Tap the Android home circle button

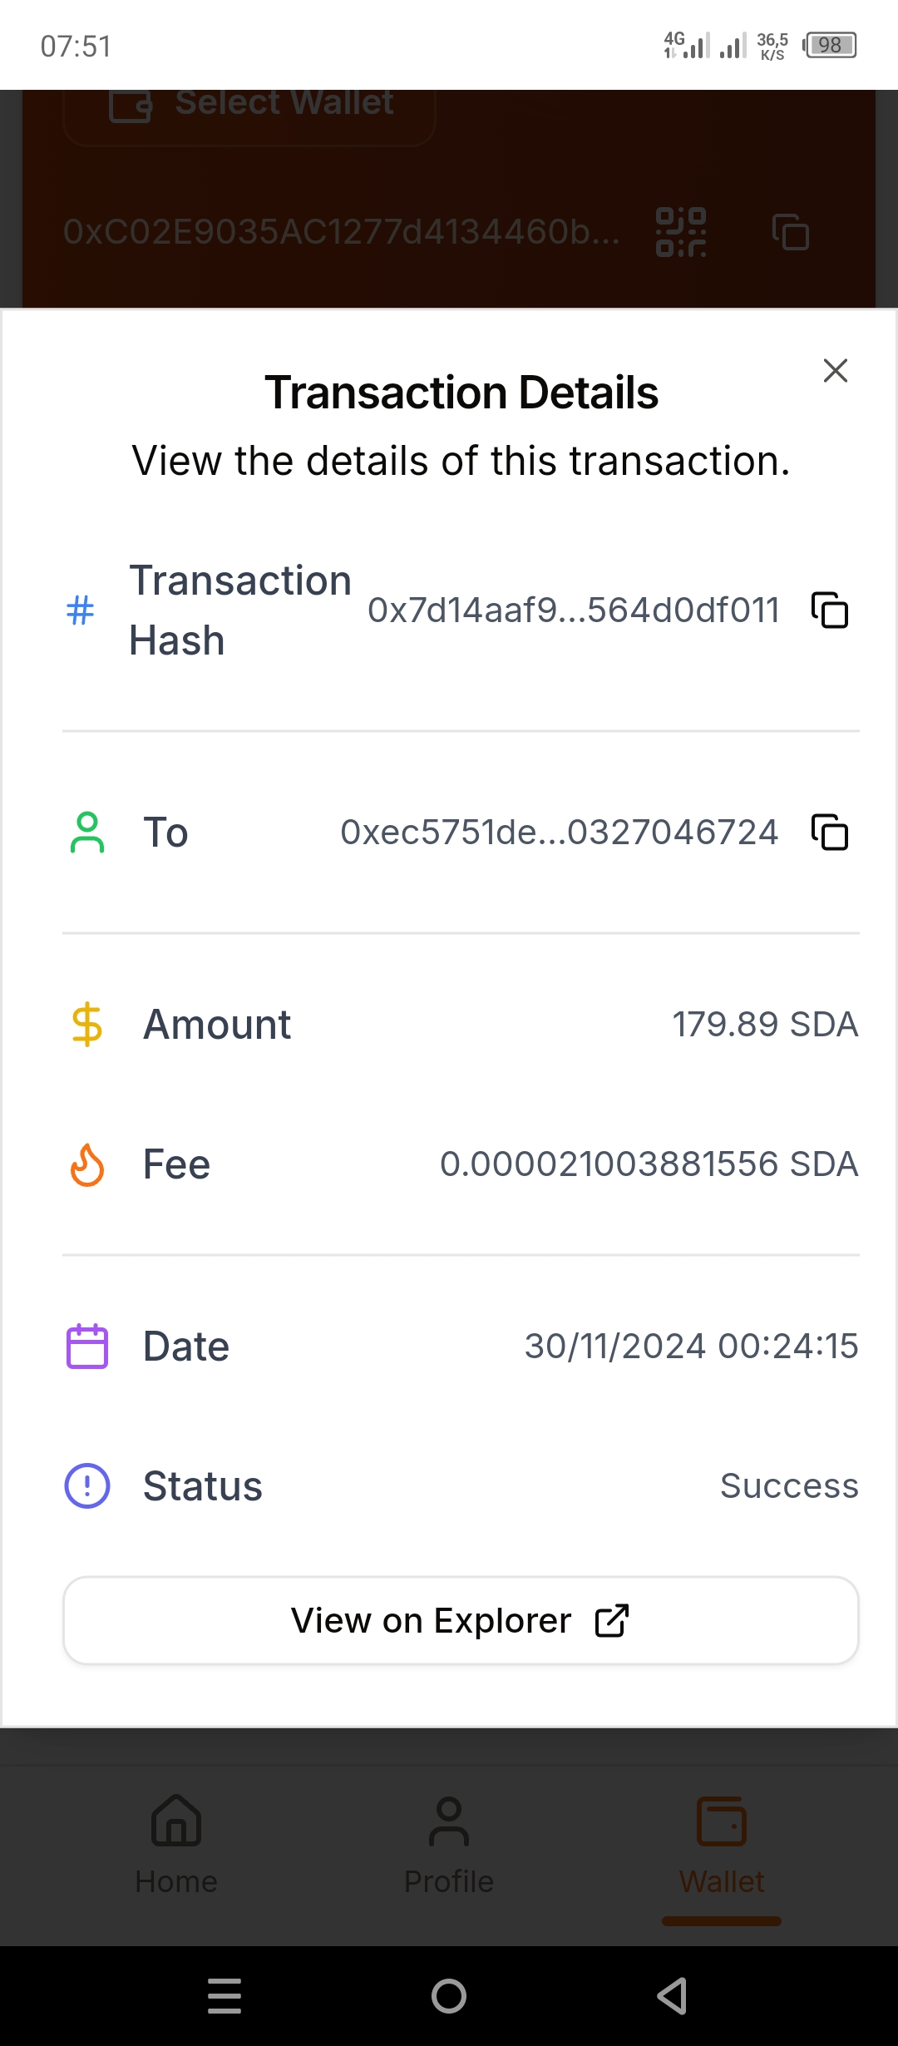tap(449, 1995)
